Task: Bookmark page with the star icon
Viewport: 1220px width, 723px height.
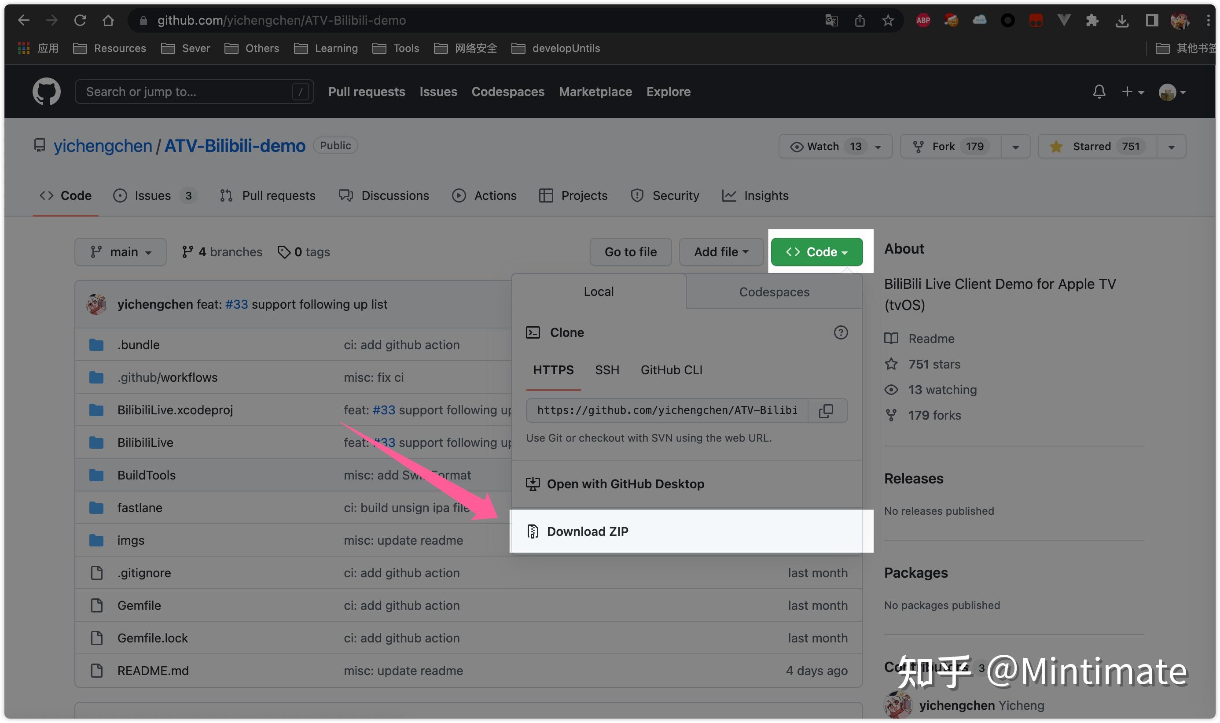Action: tap(888, 20)
